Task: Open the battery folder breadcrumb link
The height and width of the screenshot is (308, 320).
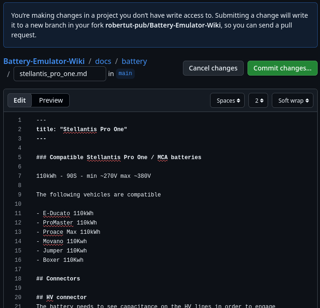Action: click(x=134, y=61)
